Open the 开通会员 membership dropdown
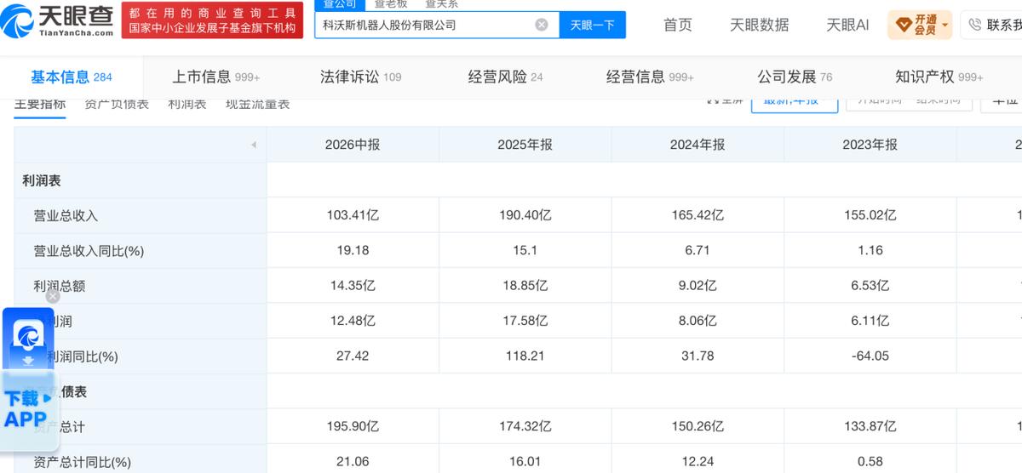The height and width of the screenshot is (473, 1022). point(920,25)
